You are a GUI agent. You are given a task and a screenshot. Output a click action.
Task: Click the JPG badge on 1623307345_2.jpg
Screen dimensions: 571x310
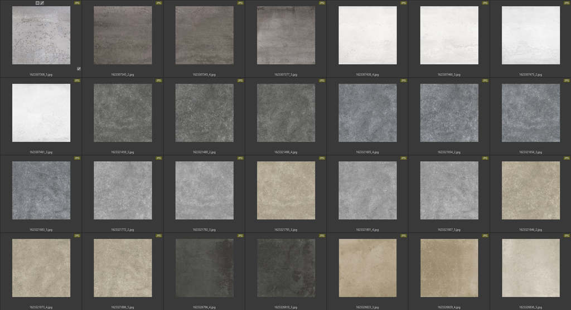(158, 3)
